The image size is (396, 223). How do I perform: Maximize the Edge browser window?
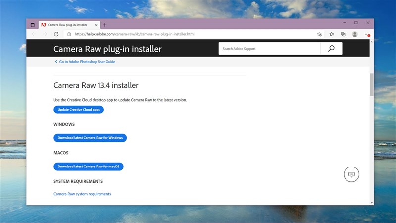356,23
